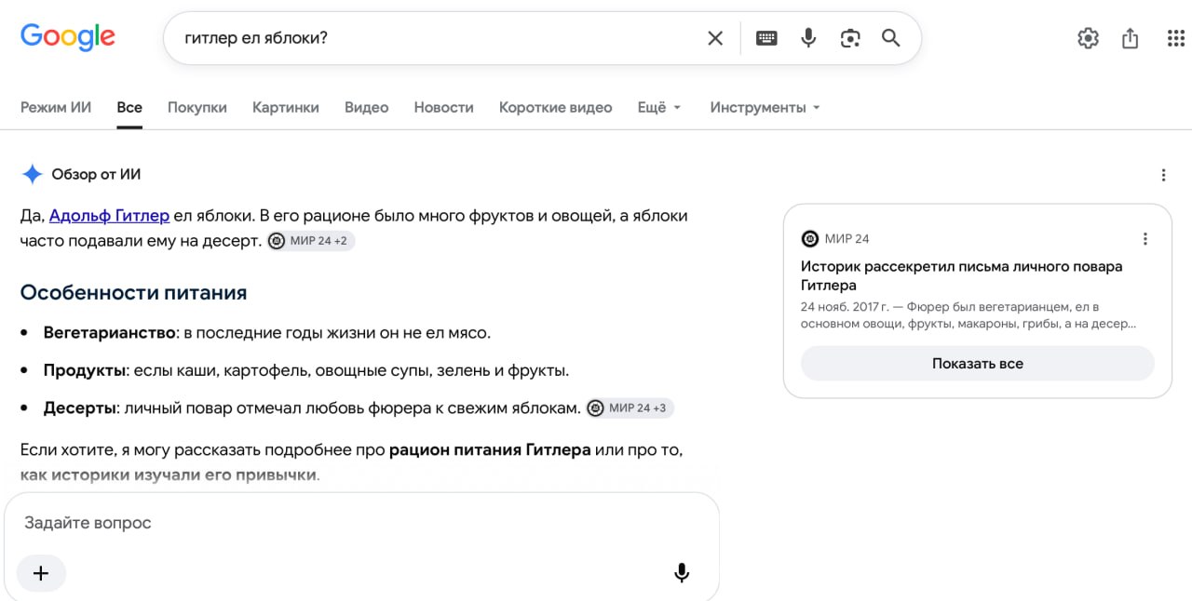Screen dimensions: 1192x601
Task: Click the Задайте вопрос input field
Action: pyautogui.click(x=361, y=523)
